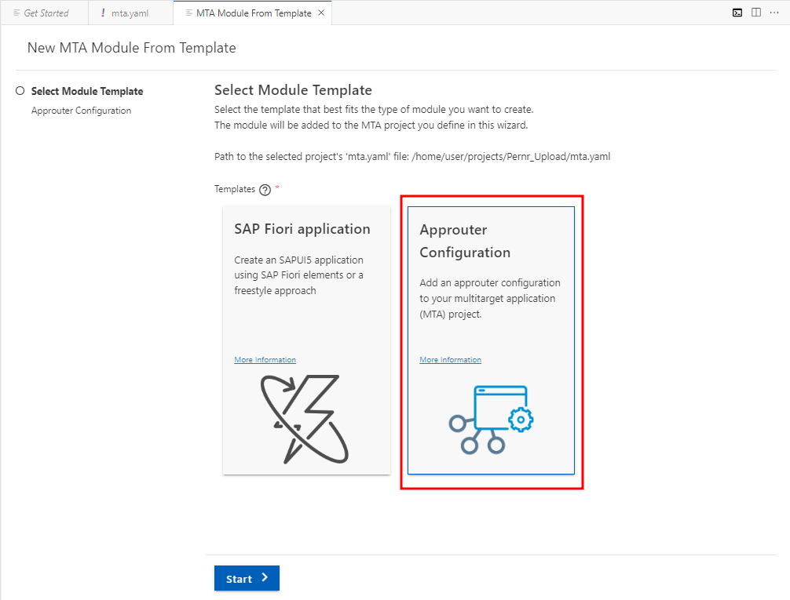The width and height of the screenshot is (790, 600).
Task: Switch to the mta.yaml tab
Action: tap(130, 13)
